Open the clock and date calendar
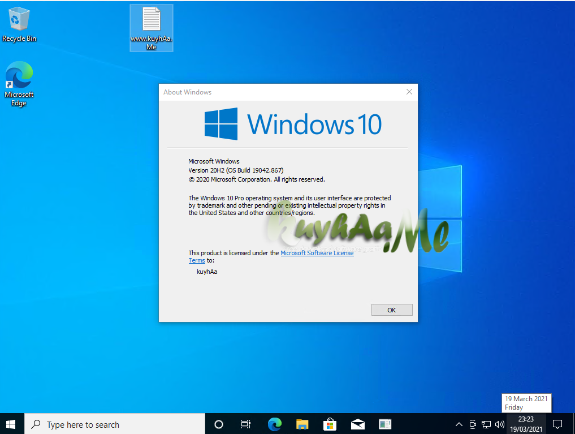 [526, 424]
